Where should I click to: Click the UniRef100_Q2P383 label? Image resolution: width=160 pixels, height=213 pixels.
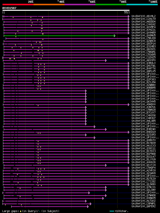point(143,80)
